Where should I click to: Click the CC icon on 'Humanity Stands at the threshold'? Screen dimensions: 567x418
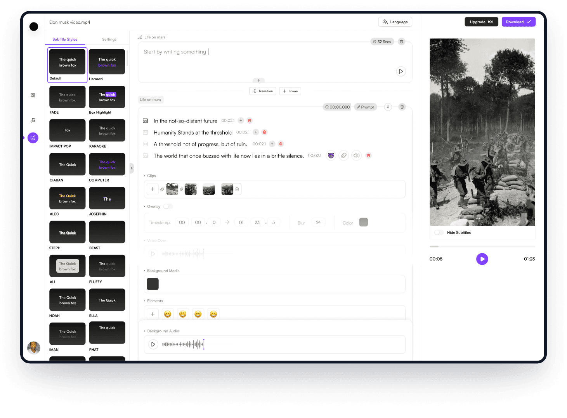pos(145,132)
